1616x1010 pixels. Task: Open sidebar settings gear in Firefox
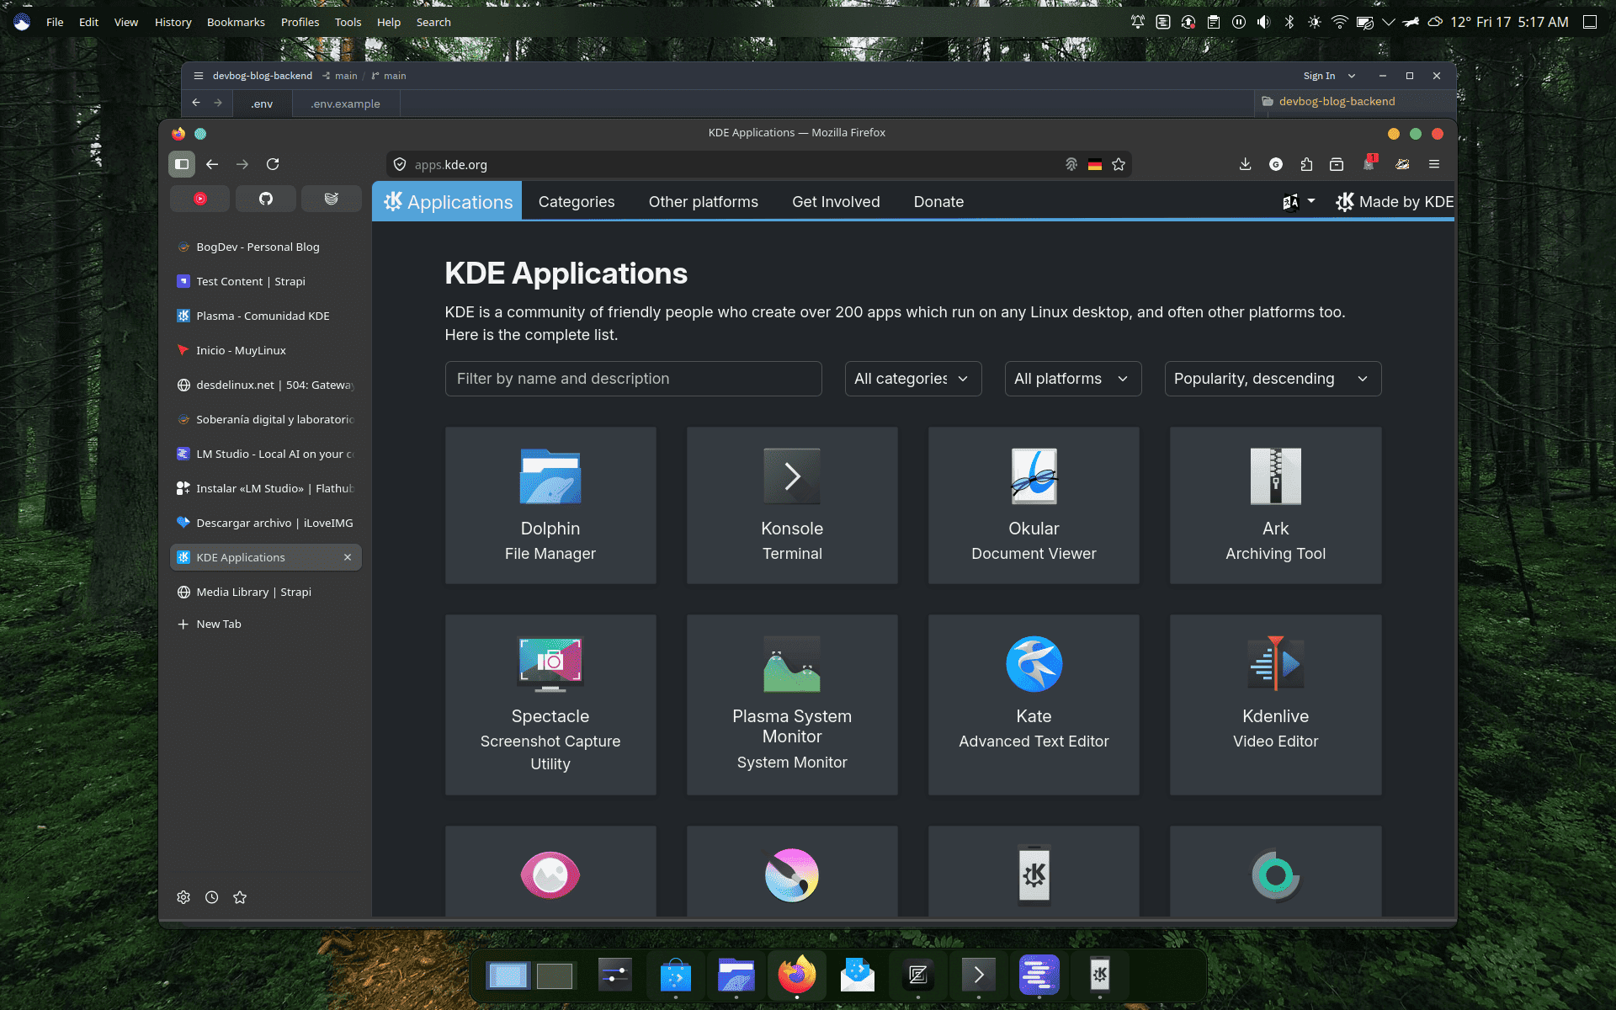[183, 897]
